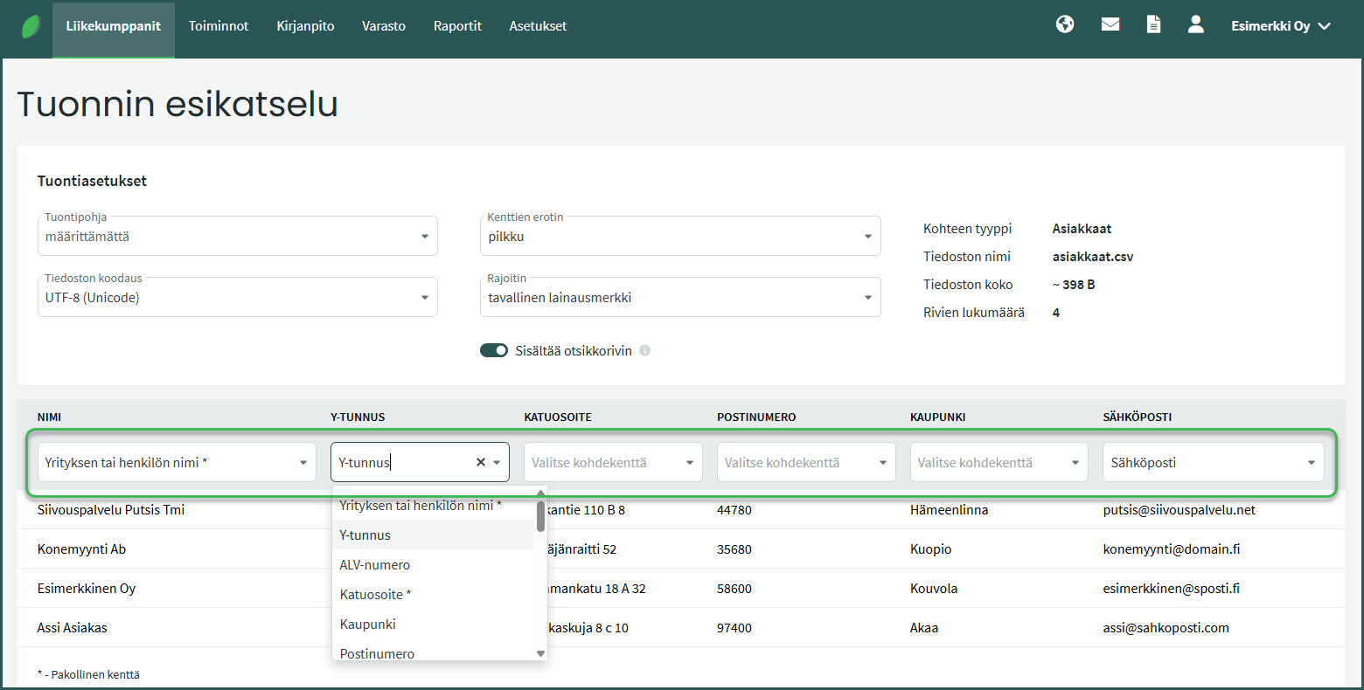Open target field dropdown under Katuosoite
1364x690 pixels.
(612, 463)
